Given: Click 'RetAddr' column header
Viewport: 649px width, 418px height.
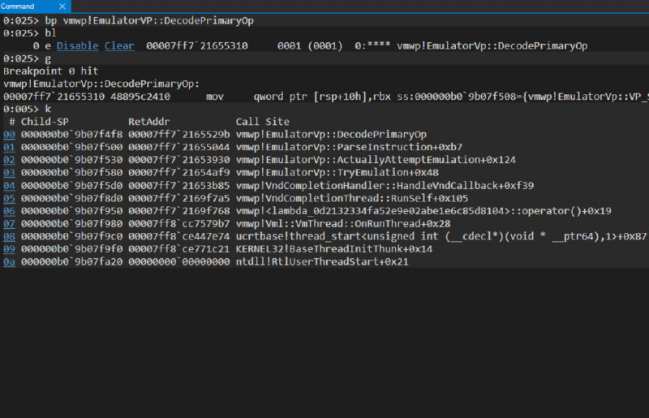Looking at the screenshot, I should pyautogui.click(x=149, y=122).
